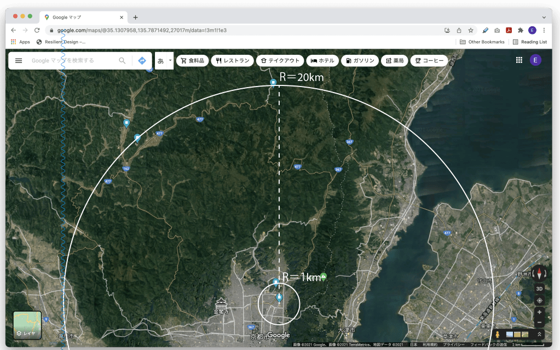Click the ガソリン category chip
Image resolution: width=560 pixels, height=350 pixels.
(360, 61)
